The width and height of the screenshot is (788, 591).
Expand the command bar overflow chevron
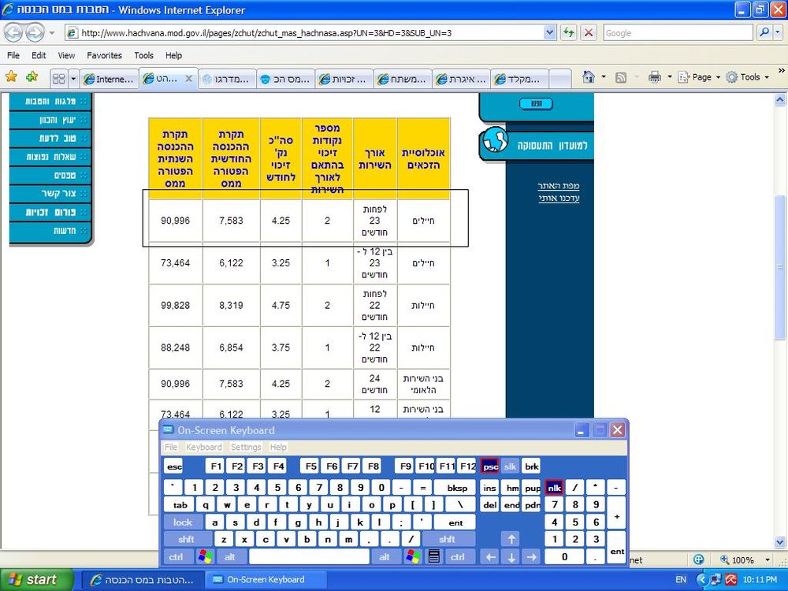[782, 71]
